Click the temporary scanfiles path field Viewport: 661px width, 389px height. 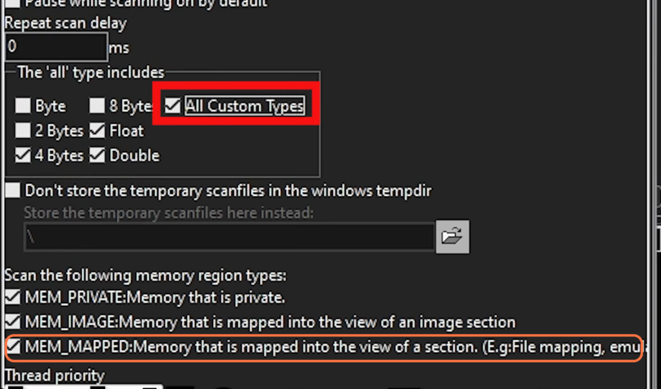pos(229,237)
